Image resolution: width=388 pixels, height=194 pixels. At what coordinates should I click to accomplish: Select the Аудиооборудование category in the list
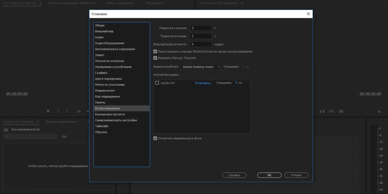[110, 43]
